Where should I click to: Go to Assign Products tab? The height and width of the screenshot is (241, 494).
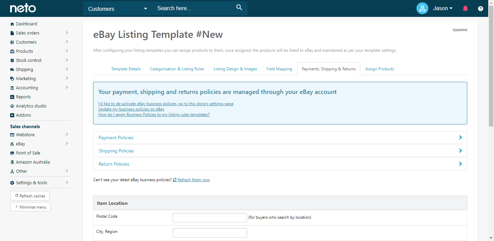pos(380,69)
